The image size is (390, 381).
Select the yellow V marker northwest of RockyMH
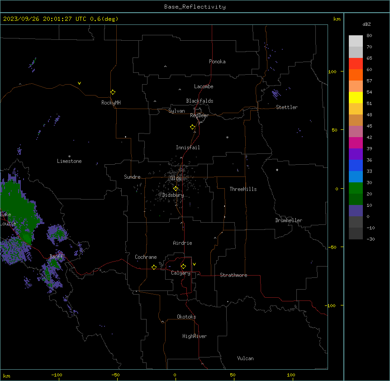click(79, 83)
